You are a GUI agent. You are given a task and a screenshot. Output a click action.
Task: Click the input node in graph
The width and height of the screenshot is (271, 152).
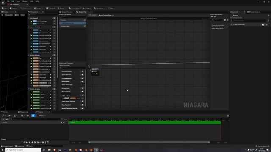95,72
